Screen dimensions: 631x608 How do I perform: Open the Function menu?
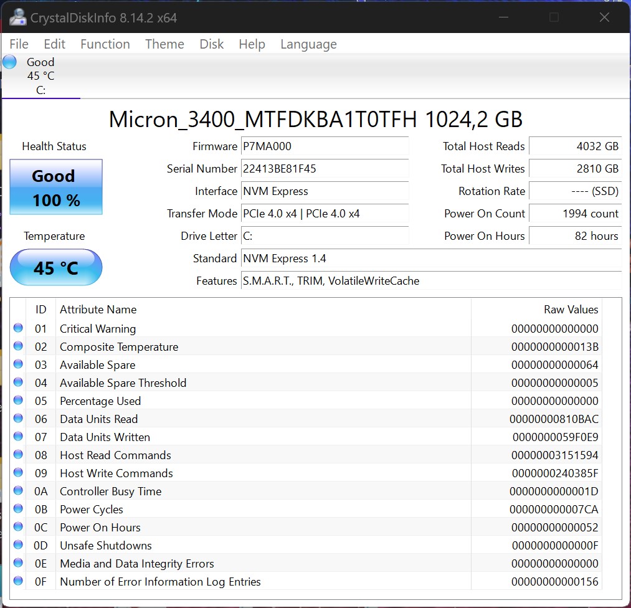click(x=105, y=44)
